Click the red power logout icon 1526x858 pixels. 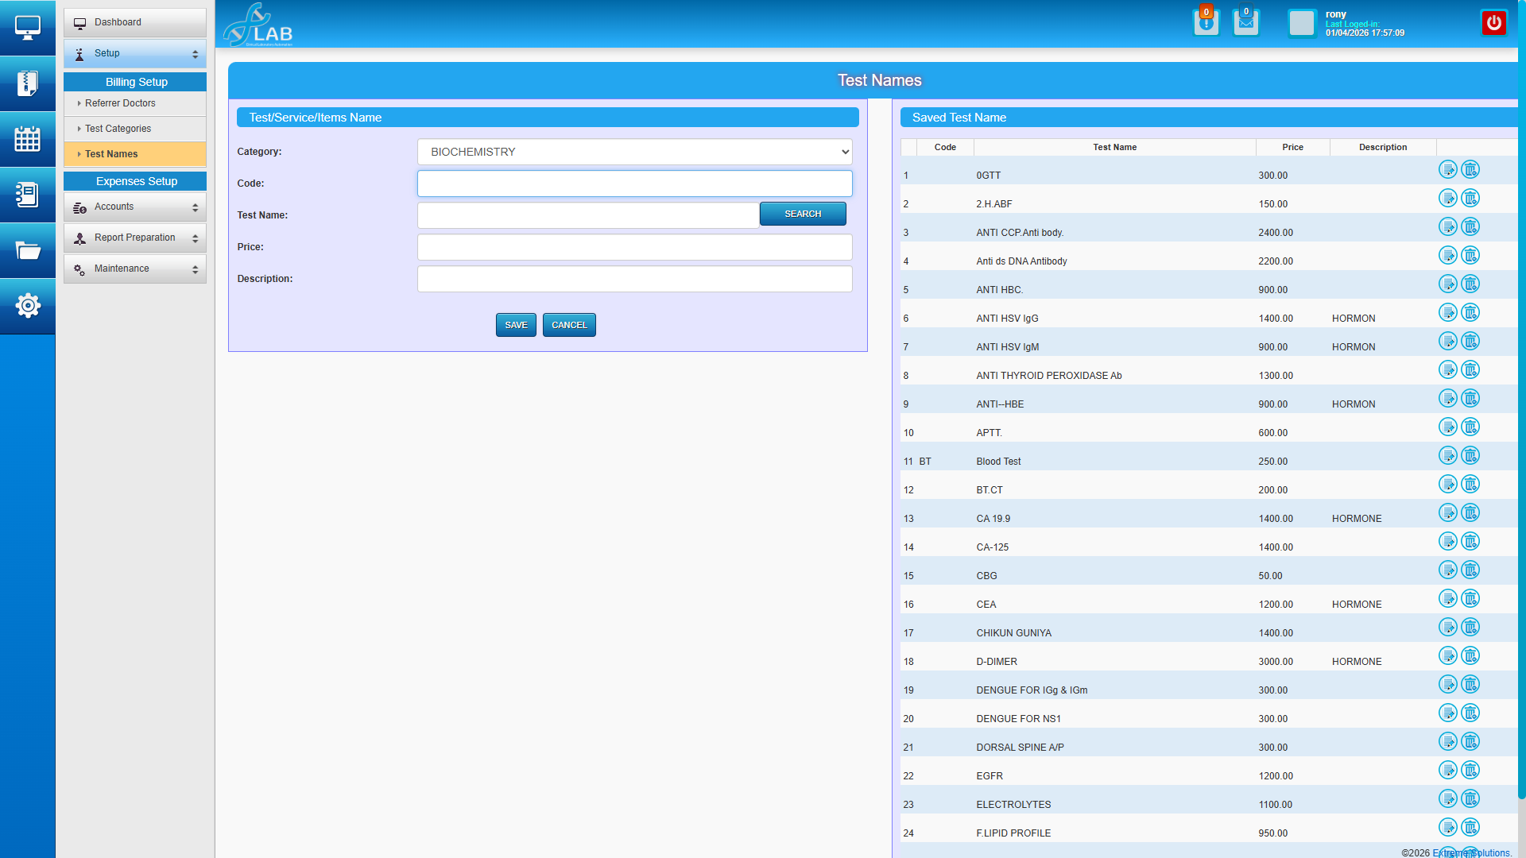point(1493,23)
